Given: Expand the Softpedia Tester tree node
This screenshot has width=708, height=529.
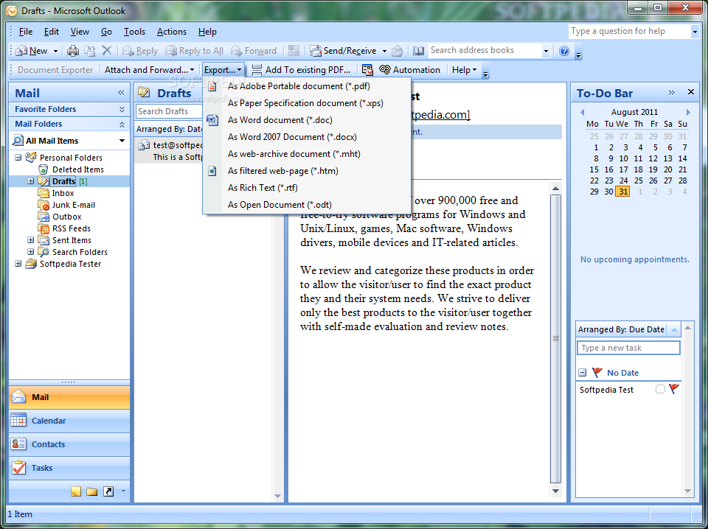Looking at the screenshot, I should [18, 264].
